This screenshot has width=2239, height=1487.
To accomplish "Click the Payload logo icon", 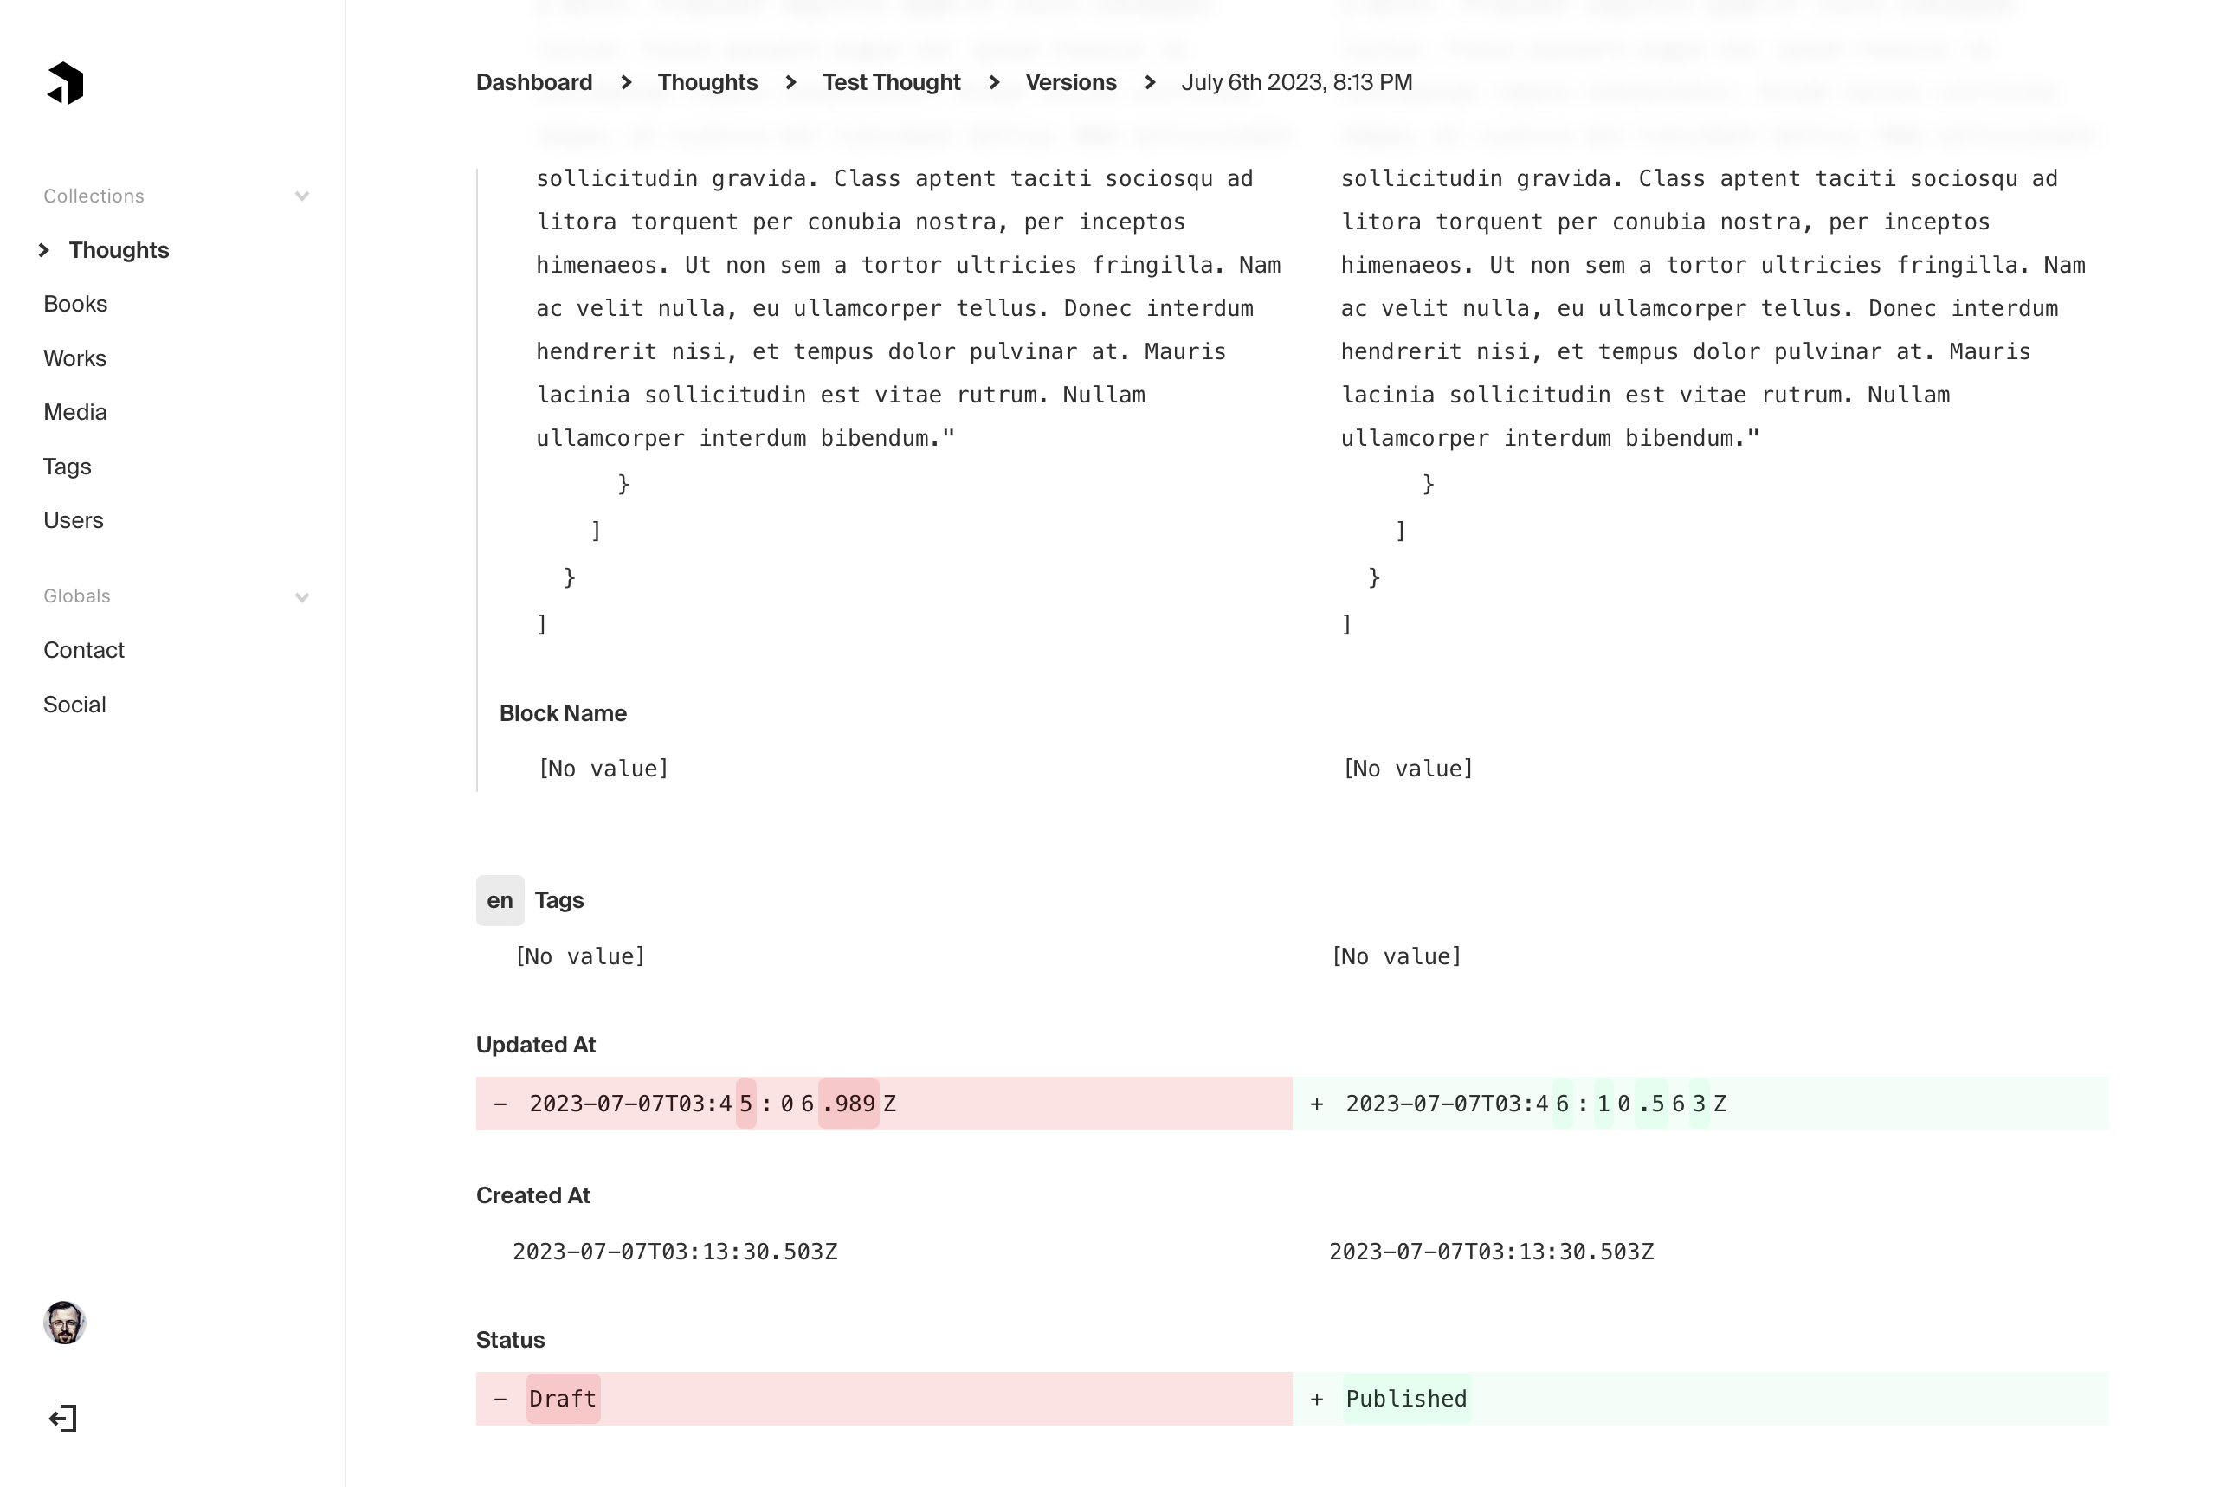I will (65, 83).
